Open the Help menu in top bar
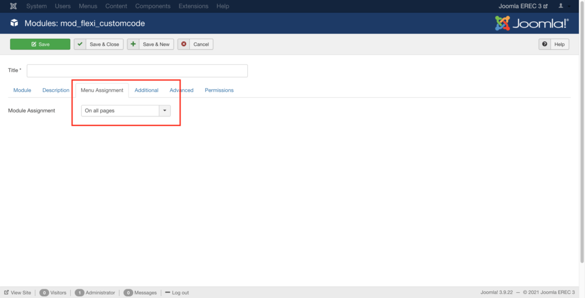The image size is (585, 298). coord(223,6)
